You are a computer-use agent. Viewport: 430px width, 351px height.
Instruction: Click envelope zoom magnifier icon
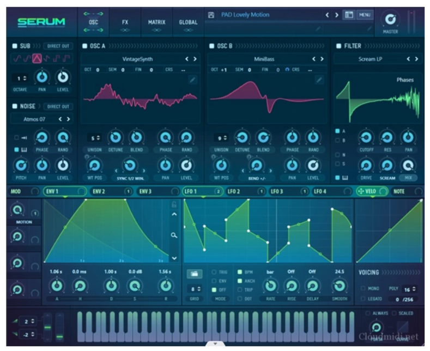point(174,235)
